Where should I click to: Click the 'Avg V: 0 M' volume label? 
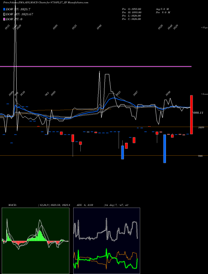click(162, 9)
